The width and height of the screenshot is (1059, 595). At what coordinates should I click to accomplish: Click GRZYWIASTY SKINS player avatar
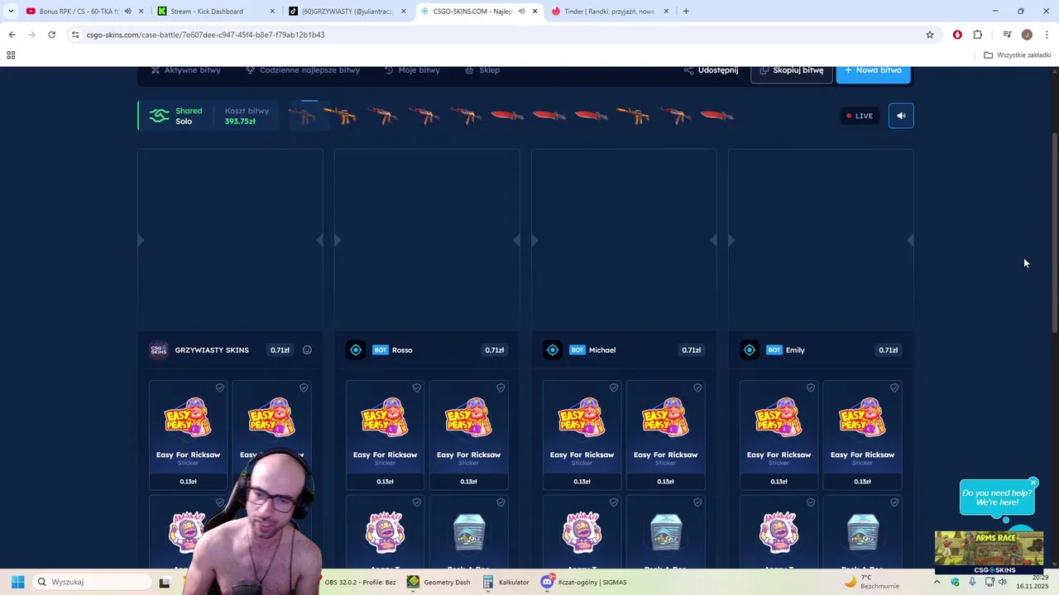click(x=158, y=350)
